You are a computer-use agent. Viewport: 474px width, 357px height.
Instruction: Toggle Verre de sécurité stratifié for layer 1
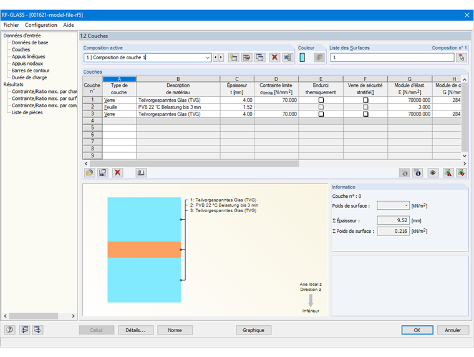[365, 100]
